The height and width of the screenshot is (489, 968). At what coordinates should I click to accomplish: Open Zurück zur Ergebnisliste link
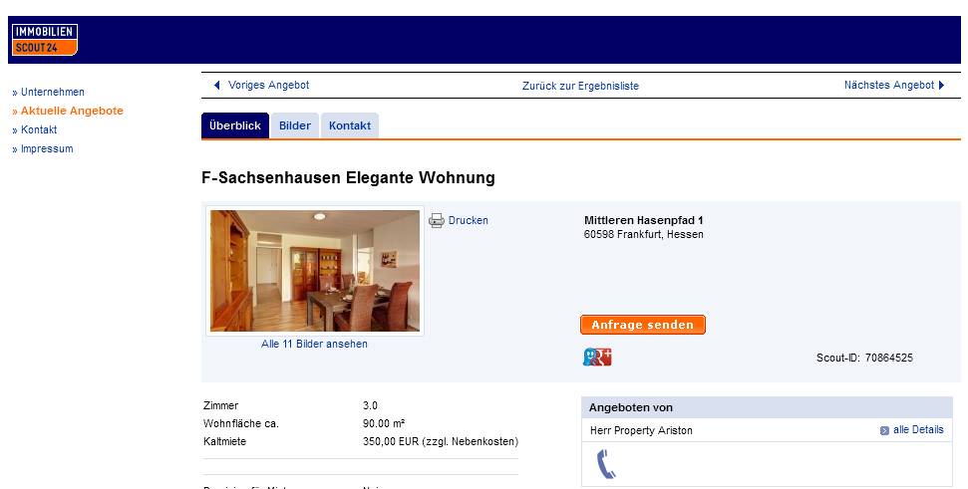(x=580, y=86)
